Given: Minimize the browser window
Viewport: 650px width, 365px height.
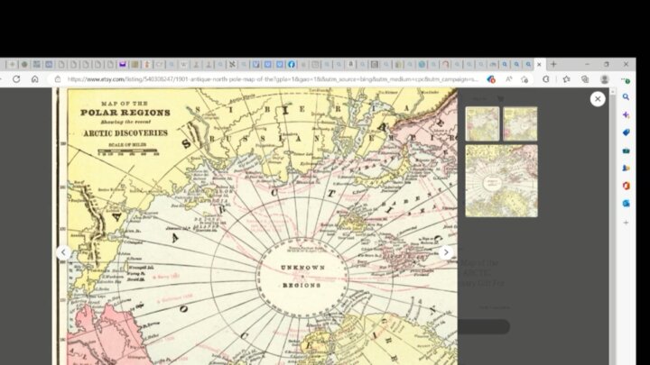Looking at the screenshot, I should tap(587, 64).
